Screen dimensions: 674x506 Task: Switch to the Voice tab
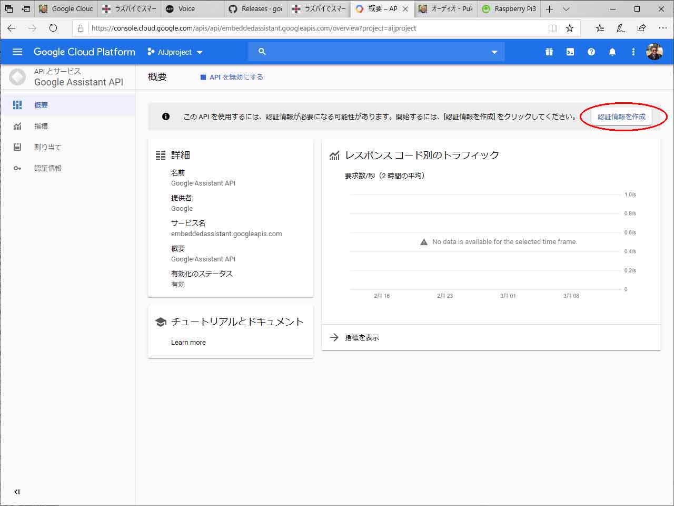point(192,9)
